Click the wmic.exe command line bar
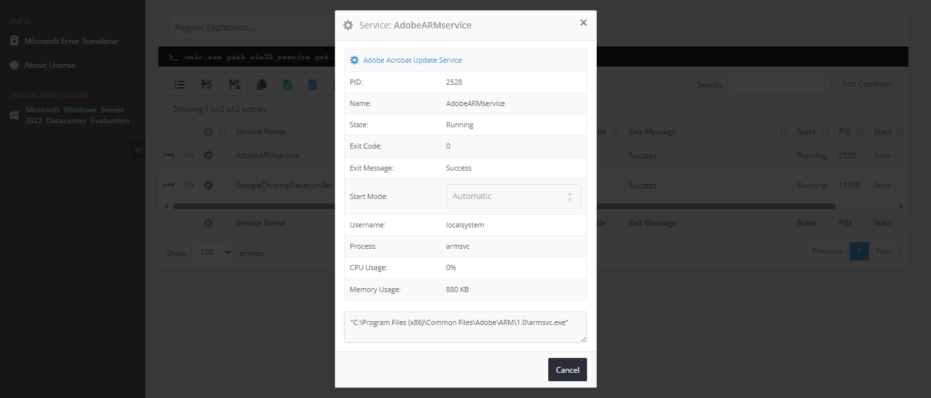The height and width of the screenshot is (398, 931). pos(533,57)
